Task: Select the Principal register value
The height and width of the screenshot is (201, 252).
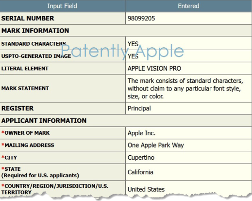Action: click(x=139, y=109)
